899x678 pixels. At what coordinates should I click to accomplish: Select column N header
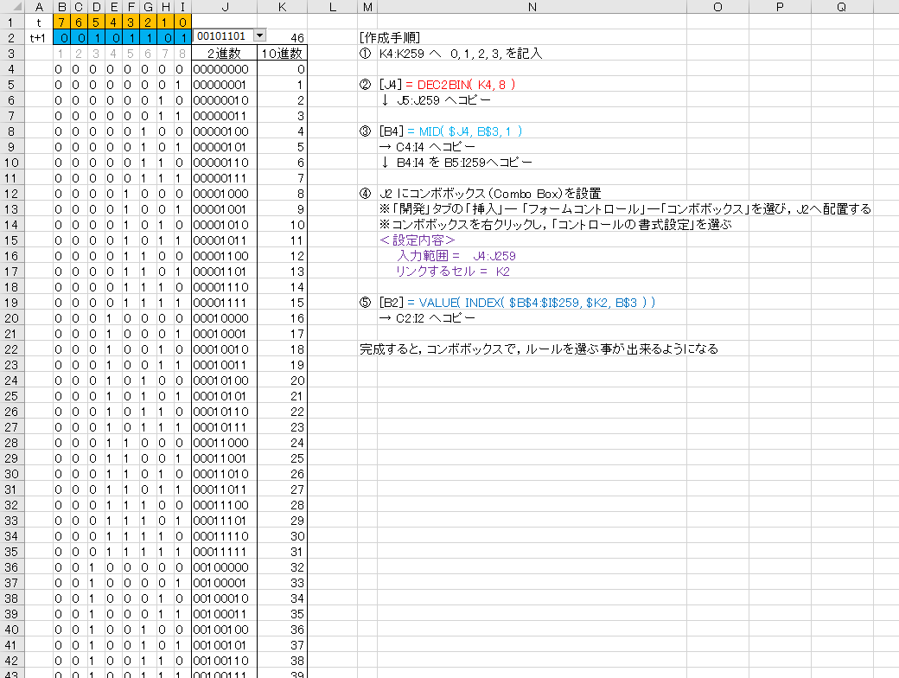point(532,7)
